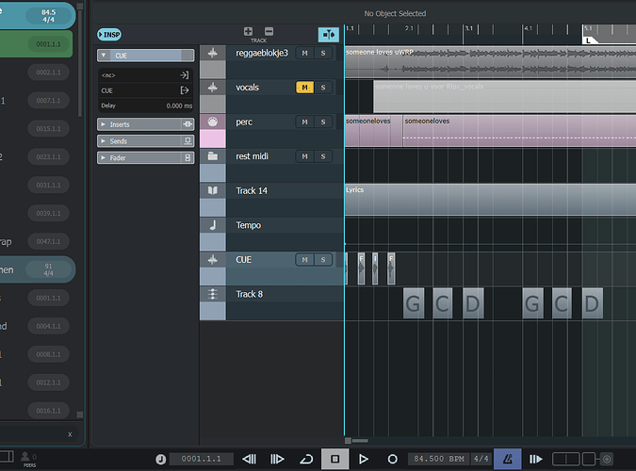Remove track with minus icon
This screenshot has width=636, height=471.
[269, 31]
